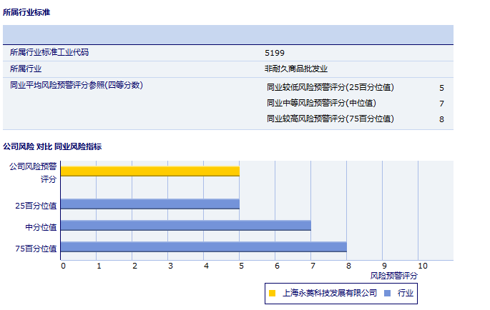The image size is (490, 310).
Task: Click the 风险预警评分 x-axis title
Action: (x=393, y=275)
